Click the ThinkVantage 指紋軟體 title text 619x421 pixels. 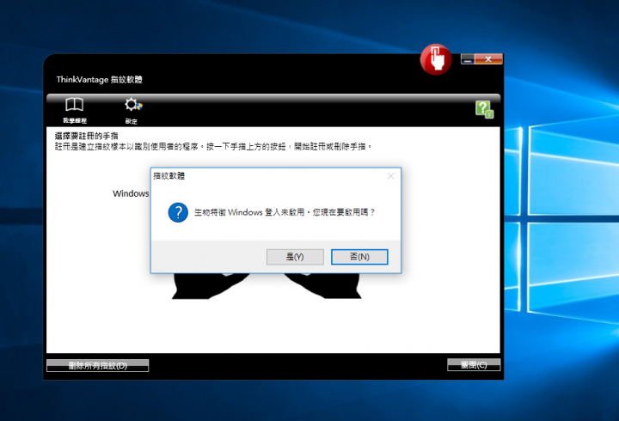click(99, 80)
